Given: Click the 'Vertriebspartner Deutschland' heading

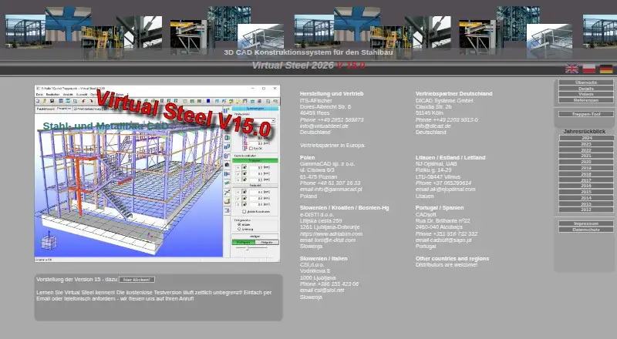Looking at the screenshot, I should [x=453, y=93].
